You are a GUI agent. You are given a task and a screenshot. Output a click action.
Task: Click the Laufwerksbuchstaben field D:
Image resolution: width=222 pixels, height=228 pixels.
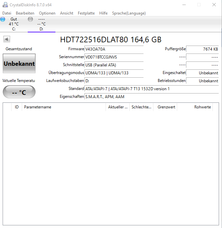pyautogui.click(x=114, y=81)
